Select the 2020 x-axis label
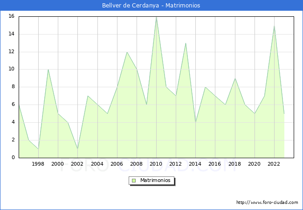Image resolution: width=303 pixels, height=210 pixels. click(x=255, y=164)
